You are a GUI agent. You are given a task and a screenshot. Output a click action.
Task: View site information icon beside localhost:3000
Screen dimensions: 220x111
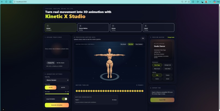[x=14, y=2]
